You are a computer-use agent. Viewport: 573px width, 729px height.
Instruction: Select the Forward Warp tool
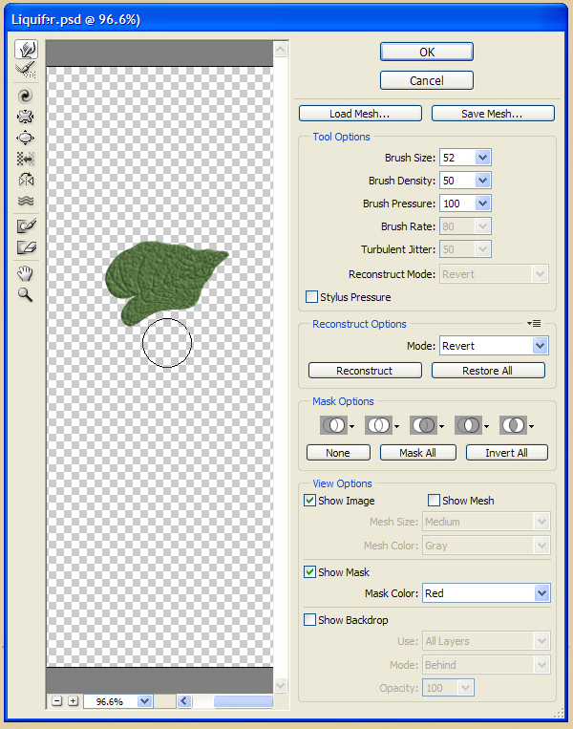(26, 49)
